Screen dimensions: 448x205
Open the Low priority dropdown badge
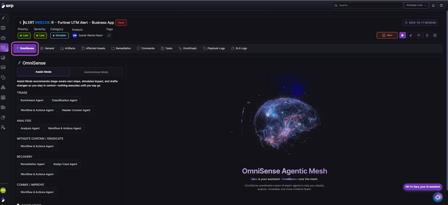click(x=24, y=36)
